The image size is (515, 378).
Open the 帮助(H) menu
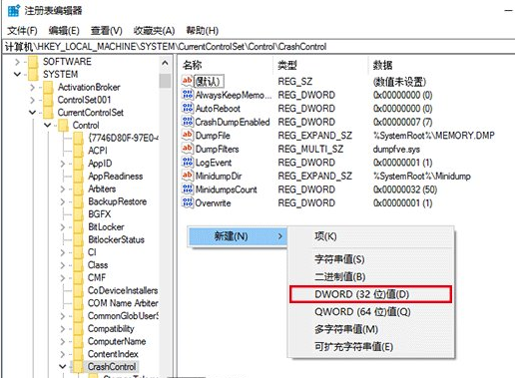click(x=203, y=31)
